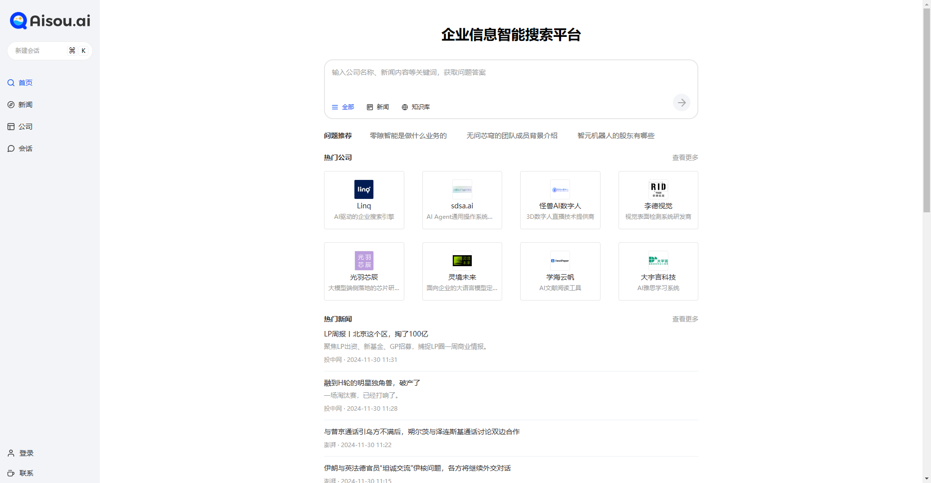This screenshot has width=931, height=483.
Task: Select the 全部 search scope tab
Action: point(343,107)
